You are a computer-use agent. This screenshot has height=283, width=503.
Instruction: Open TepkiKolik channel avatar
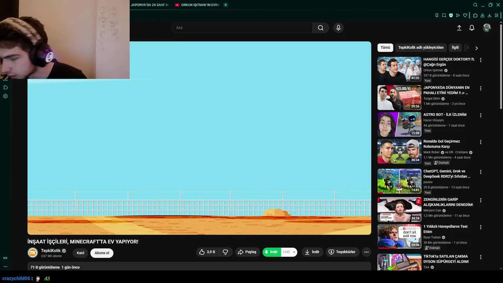point(33,253)
